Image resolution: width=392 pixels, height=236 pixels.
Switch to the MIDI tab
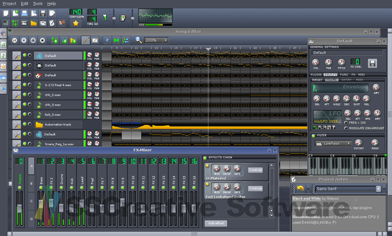361,74
